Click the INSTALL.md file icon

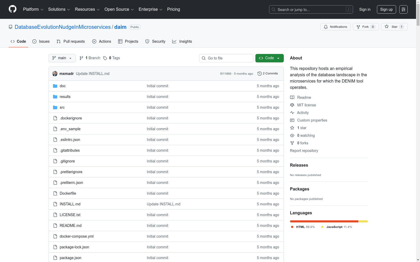click(55, 204)
